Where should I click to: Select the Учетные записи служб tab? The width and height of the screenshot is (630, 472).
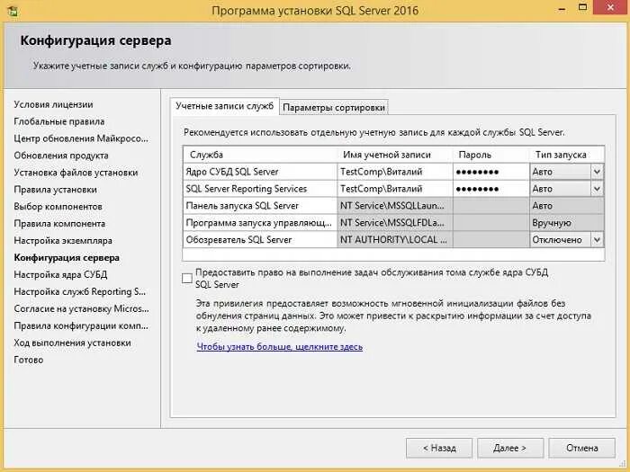224,106
